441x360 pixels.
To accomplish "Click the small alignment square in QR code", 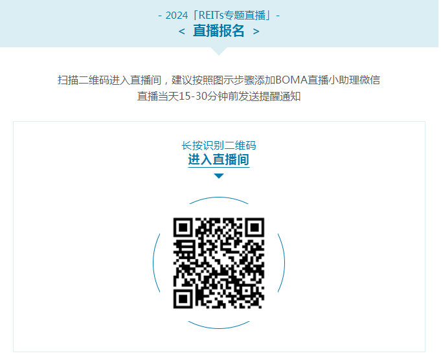I will coord(247,291).
